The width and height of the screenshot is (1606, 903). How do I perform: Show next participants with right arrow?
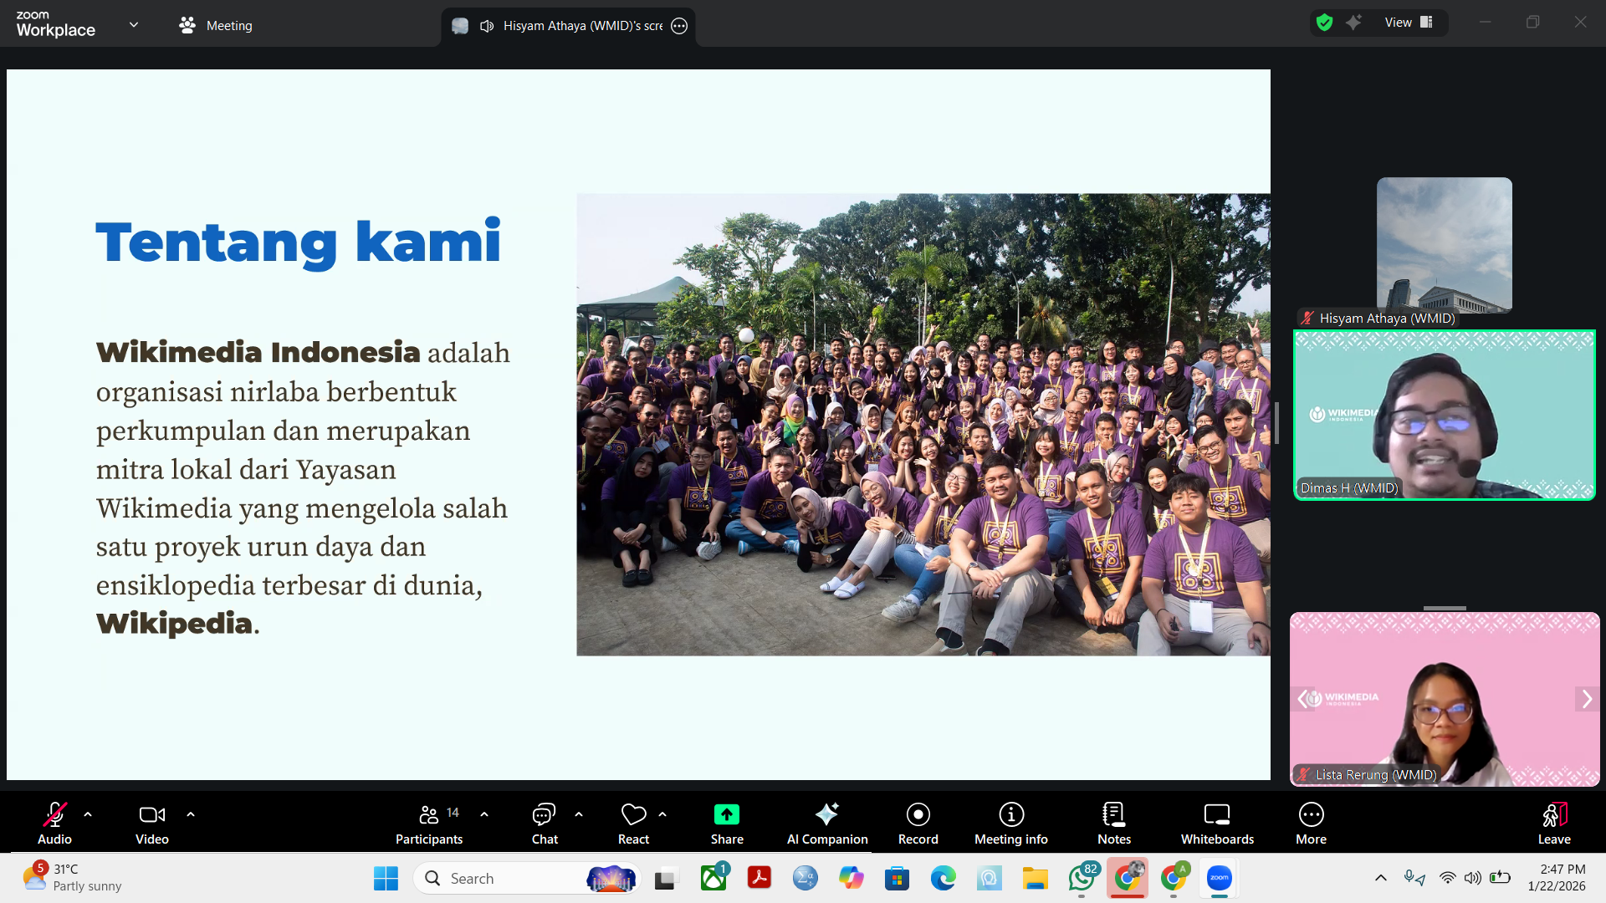[x=1586, y=699]
